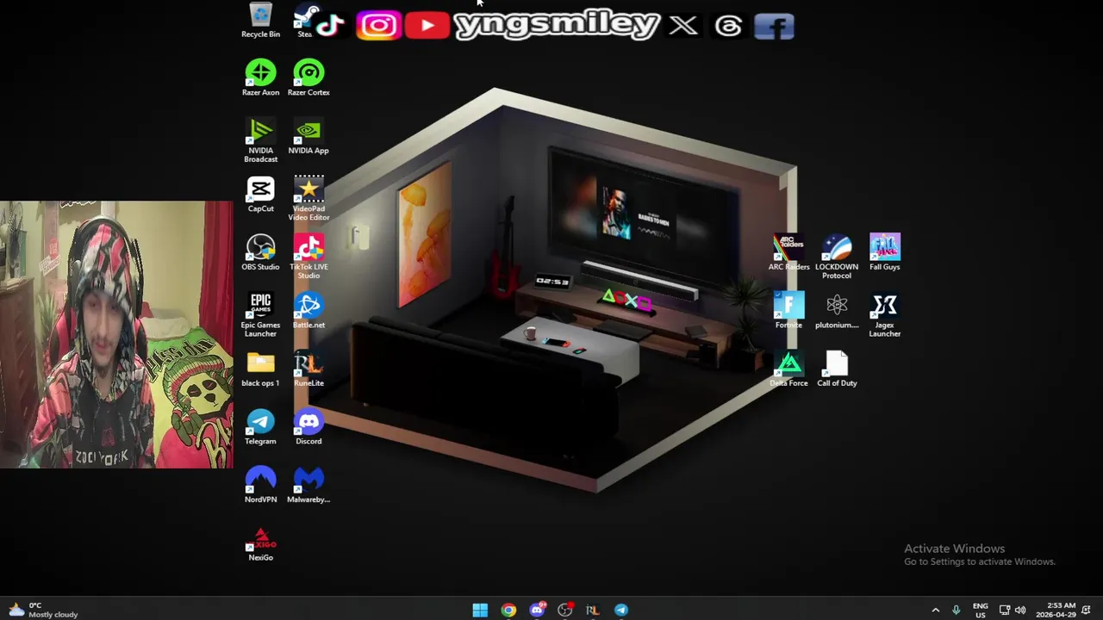Open the Recycle Bin desktop icon

[x=260, y=21]
